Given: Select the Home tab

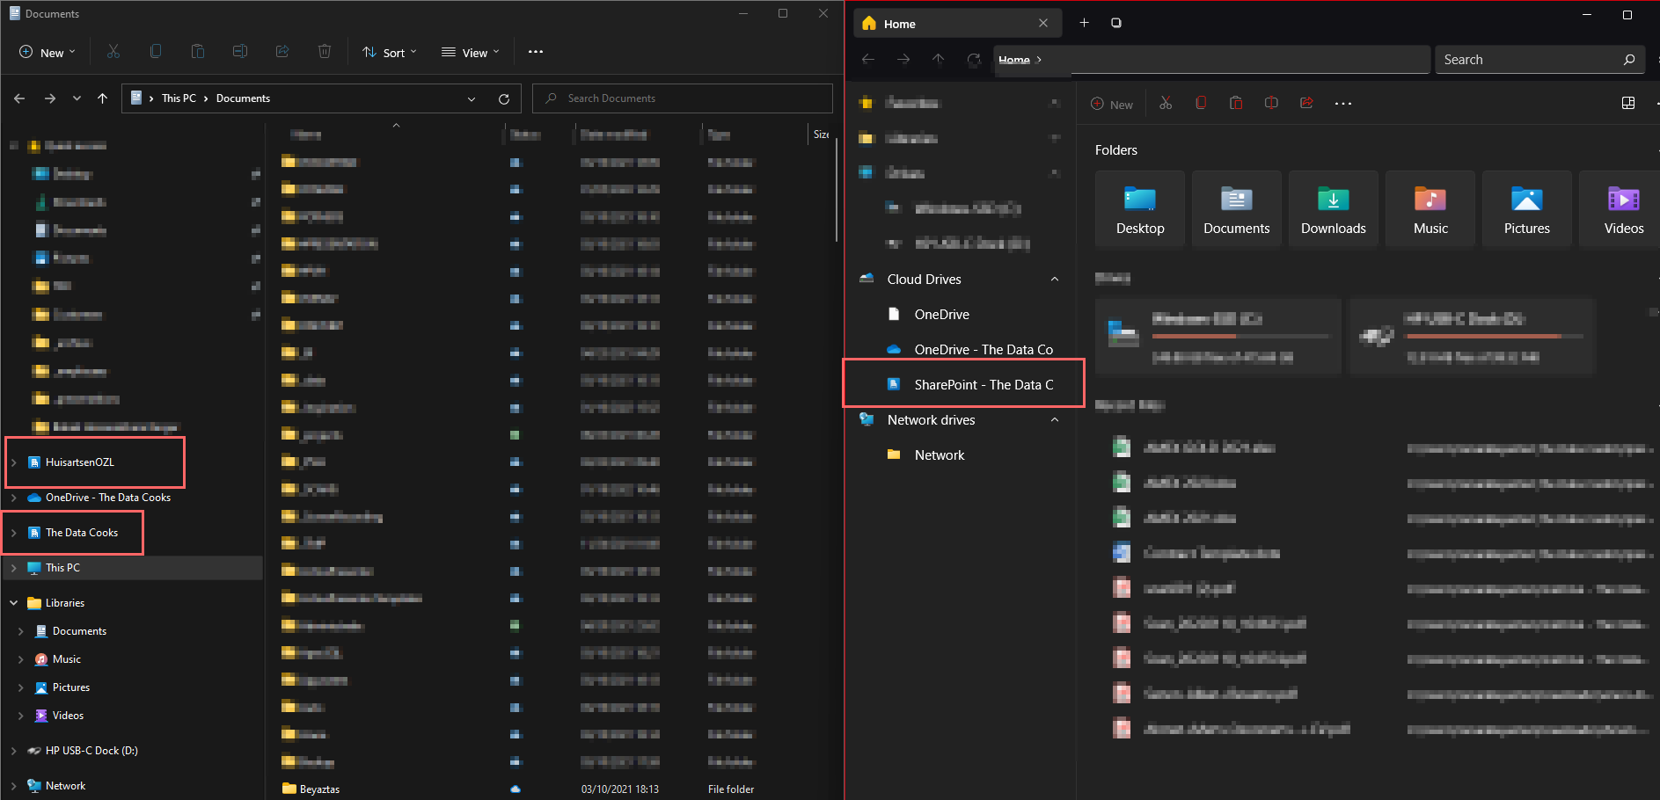Looking at the screenshot, I should [x=957, y=24].
